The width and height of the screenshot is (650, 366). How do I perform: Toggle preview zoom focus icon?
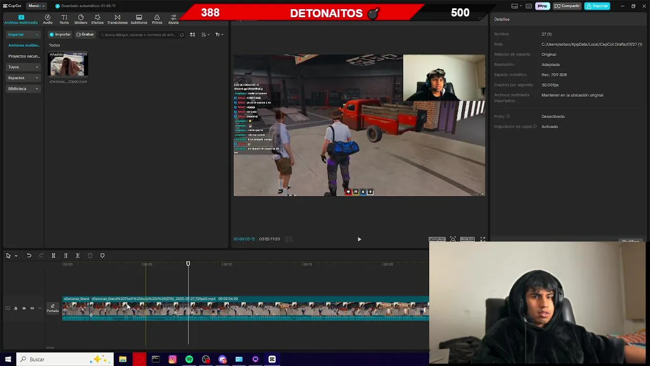click(x=453, y=239)
